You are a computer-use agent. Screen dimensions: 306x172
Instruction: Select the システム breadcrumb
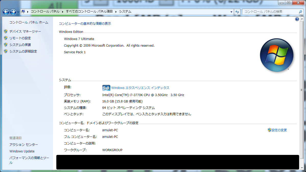coord(125,11)
